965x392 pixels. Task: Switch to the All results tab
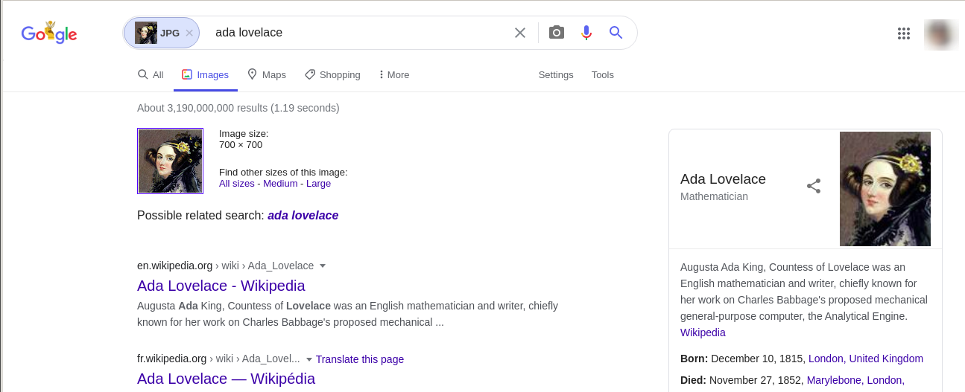point(151,75)
